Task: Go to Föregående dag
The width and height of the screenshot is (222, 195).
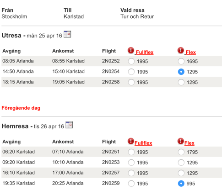Action: point(21,108)
